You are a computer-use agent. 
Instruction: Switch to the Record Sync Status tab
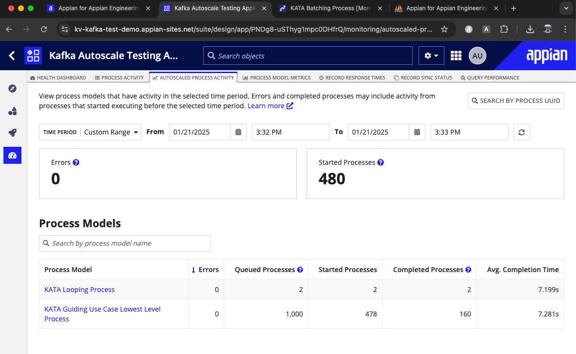click(x=423, y=78)
